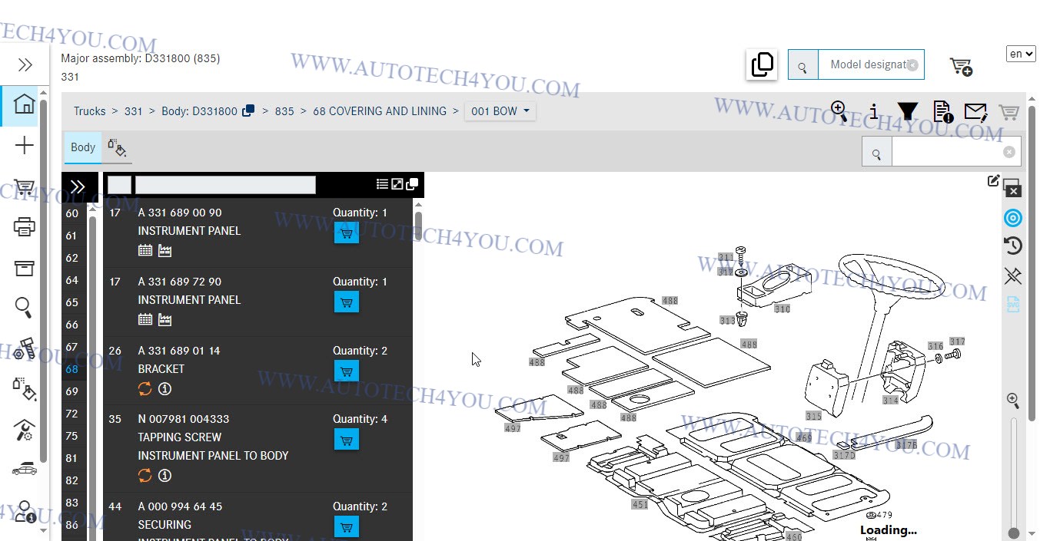The width and height of the screenshot is (1050, 541).
Task: Expand the left sidebar with double chevron
Action: (25, 65)
